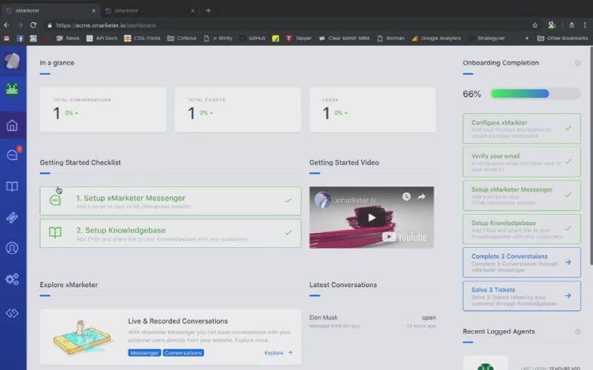
Task: Click the chat bubble icon in checklist item 1
Action: click(55, 200)
